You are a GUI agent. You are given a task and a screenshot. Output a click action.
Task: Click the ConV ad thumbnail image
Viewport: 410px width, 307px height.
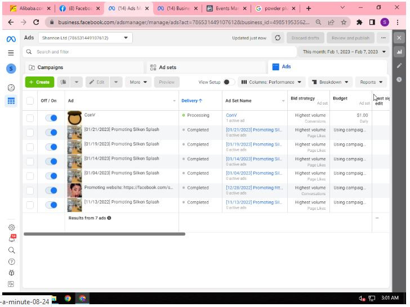pyautogui.click(x=74, y=118)
